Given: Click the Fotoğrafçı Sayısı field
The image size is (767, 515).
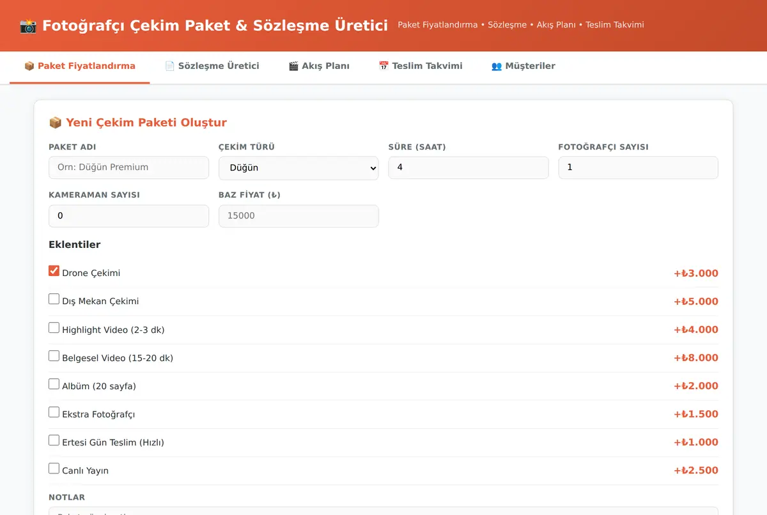Looking at the screenshot, I should [639, 167].
